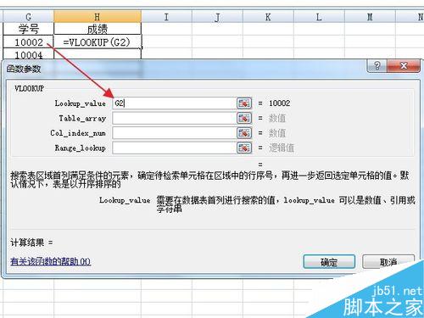Select column J header
The image size is (424, 318).
point(217,17)
